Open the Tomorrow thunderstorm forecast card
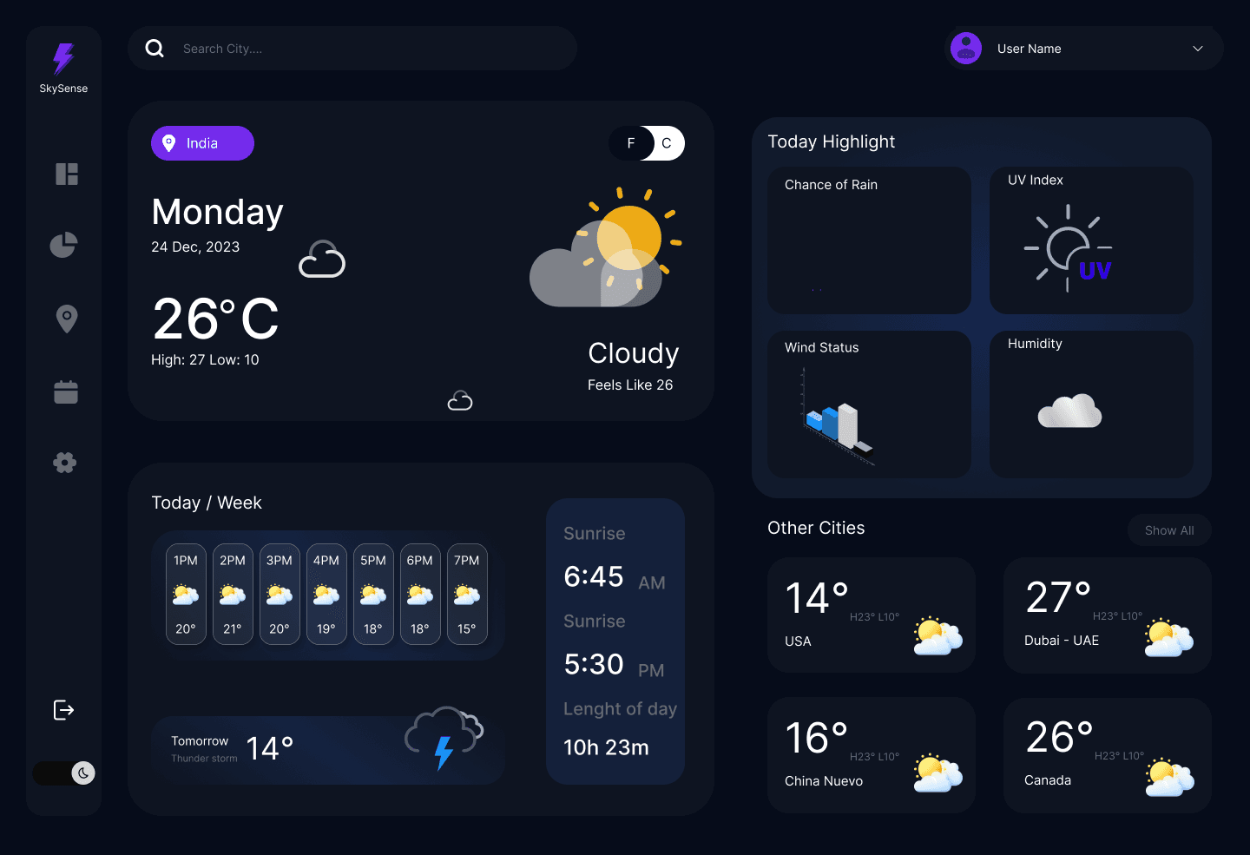This screenshot has height=855, width=1250. click(x=327, y=750)
